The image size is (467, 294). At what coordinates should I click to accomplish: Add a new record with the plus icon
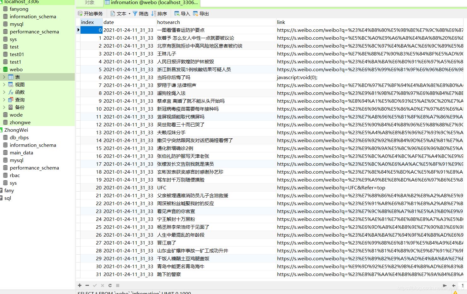point(80,285)
